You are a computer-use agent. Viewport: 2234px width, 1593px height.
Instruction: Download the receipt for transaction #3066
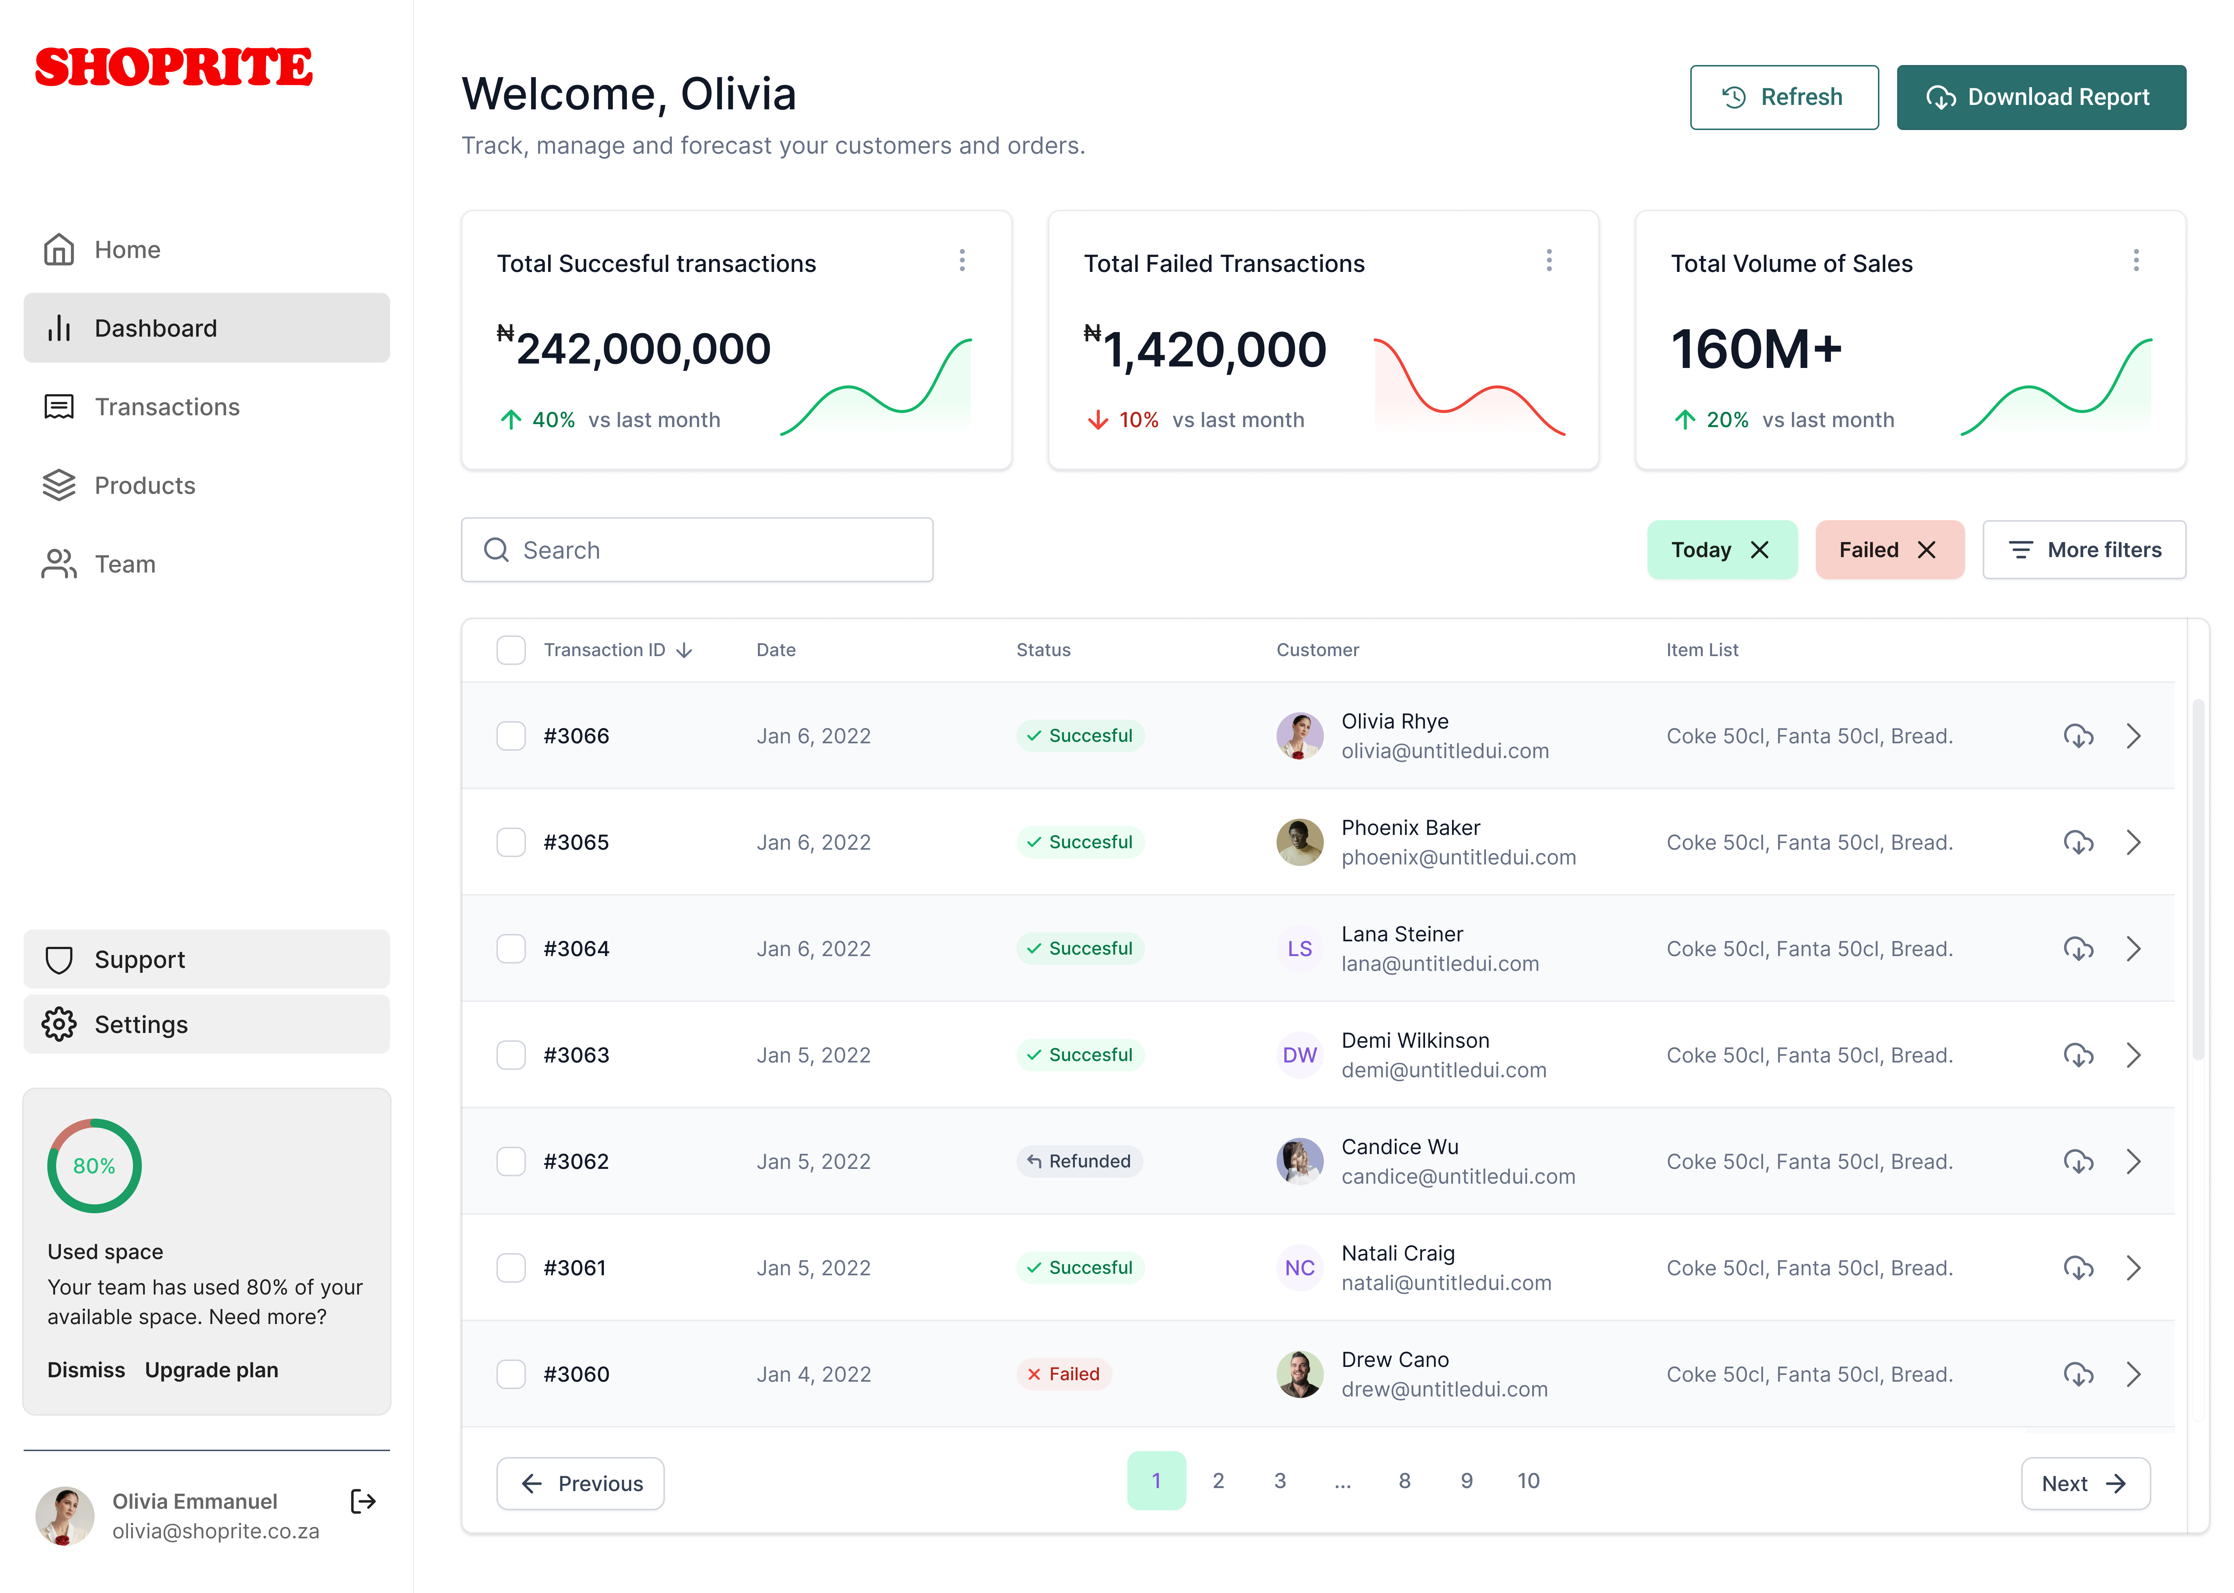(x=2078, y=736)
